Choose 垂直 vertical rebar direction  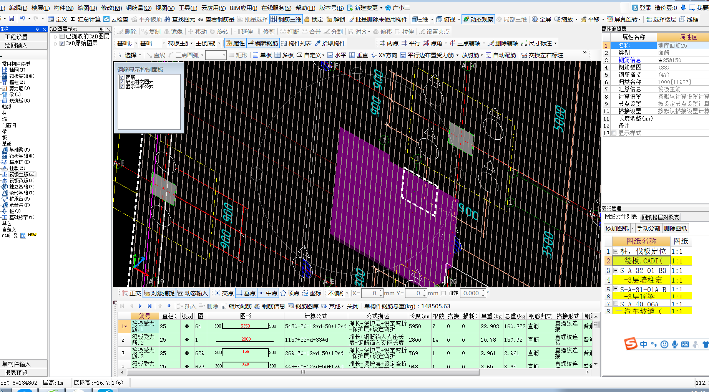359,55
